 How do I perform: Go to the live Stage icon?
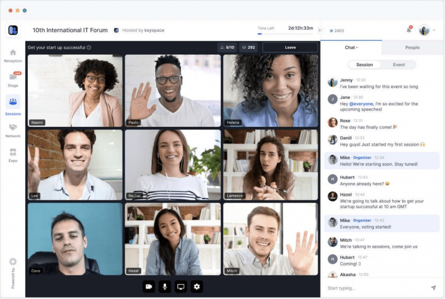(x=13, y=77)
